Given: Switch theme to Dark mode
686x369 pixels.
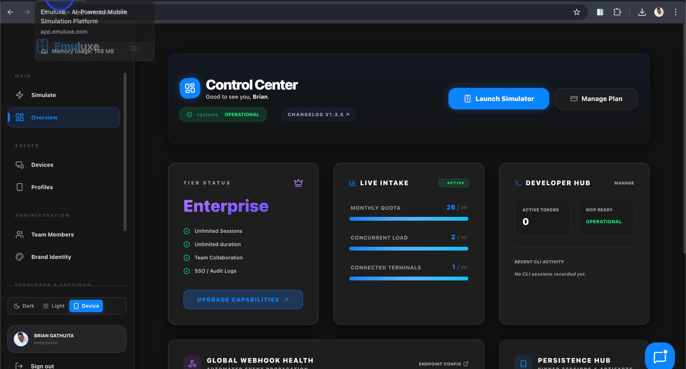Looking at the screenshot, I should [x=24, y=306].
